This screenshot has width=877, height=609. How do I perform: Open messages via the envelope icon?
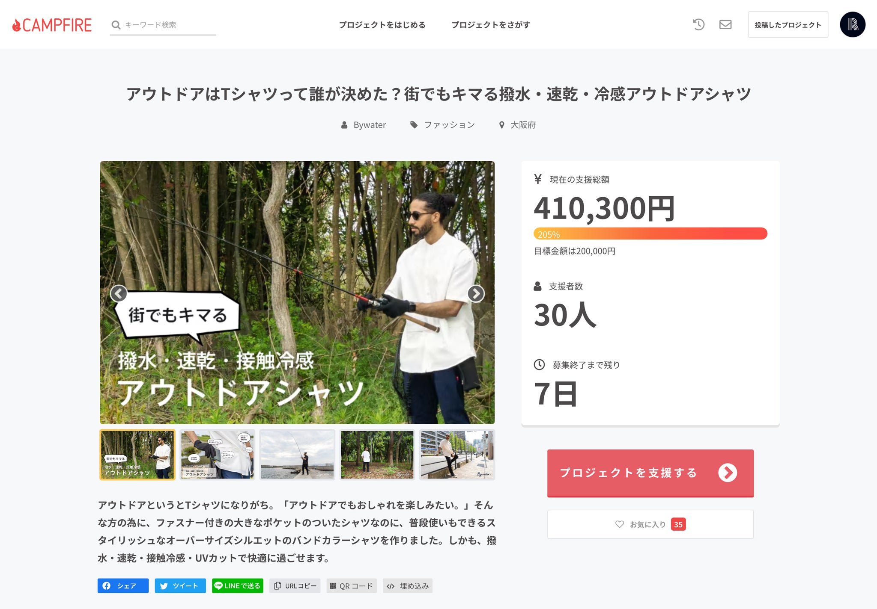point(725,24)
